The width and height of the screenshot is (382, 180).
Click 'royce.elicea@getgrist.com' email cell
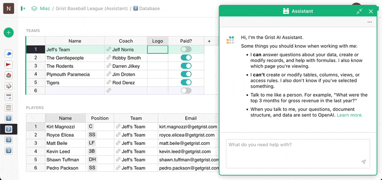[x=188, y=135]
